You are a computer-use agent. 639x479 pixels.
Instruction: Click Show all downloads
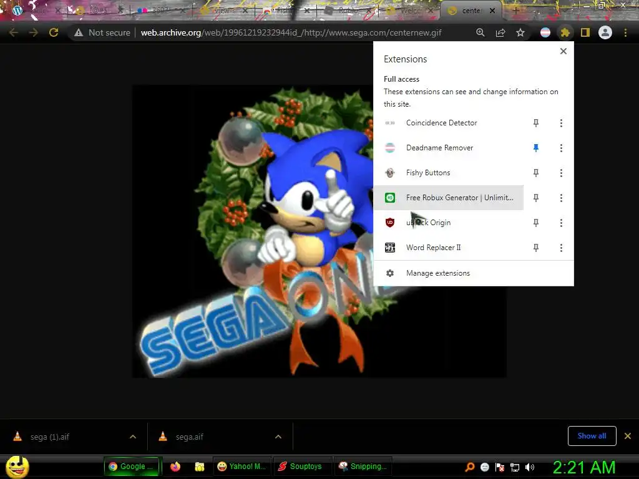[x=592, y=436]
